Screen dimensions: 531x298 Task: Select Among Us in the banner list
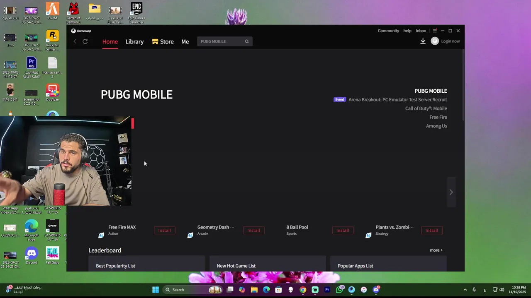(436, 126)
